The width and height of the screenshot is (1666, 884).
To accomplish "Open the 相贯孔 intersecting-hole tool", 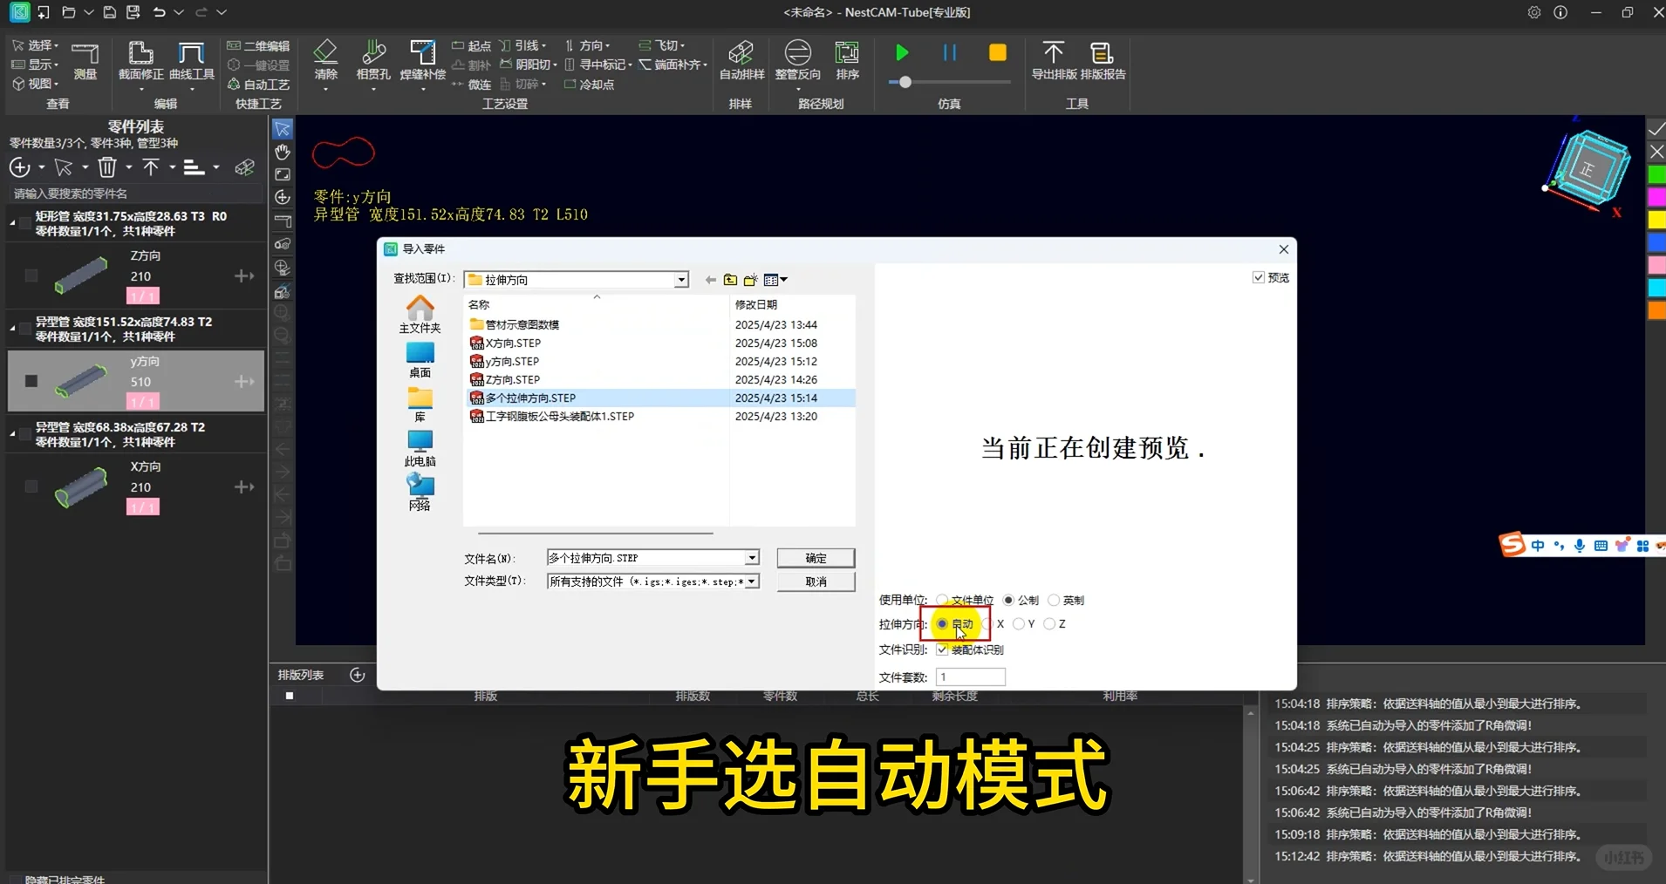I will click(x=372, y=61).
